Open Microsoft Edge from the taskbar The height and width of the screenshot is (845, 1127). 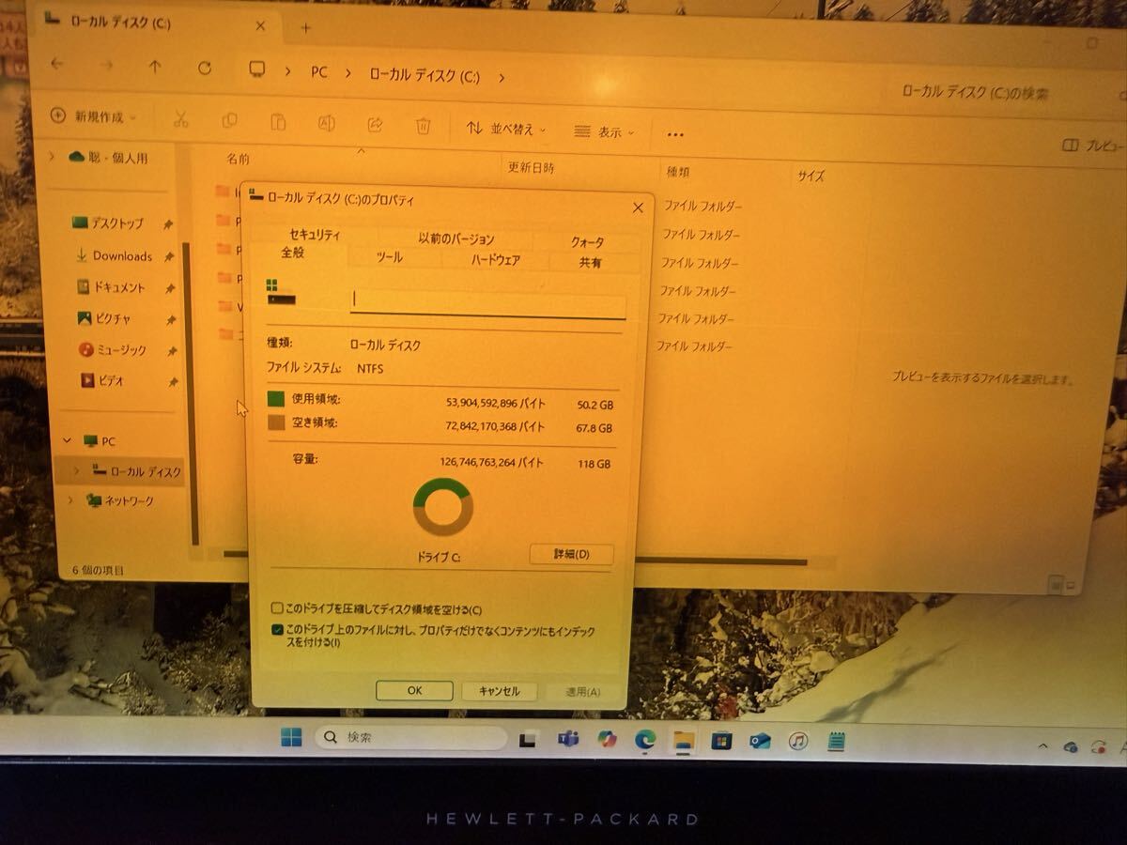click(x=644, y=740)
